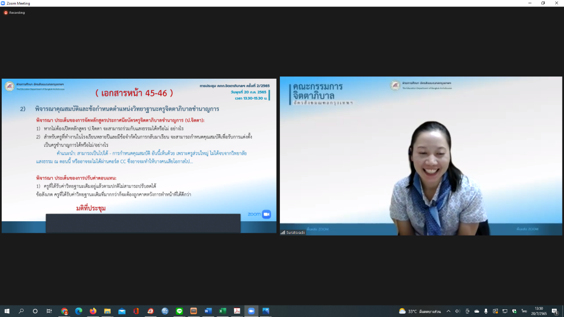The width and height of the screenshot is (564, 317).
Task: Open the Mail app on the taskbar
Action: pyautogui.click(x=122, y=311)
